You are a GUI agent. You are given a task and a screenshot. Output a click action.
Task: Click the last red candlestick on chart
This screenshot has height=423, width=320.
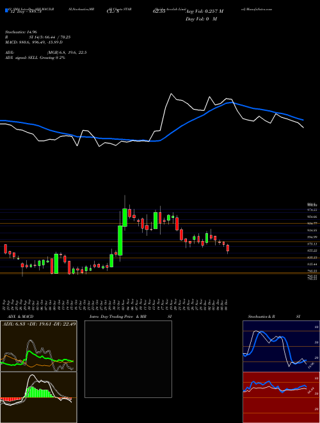(x=228, y=248)
